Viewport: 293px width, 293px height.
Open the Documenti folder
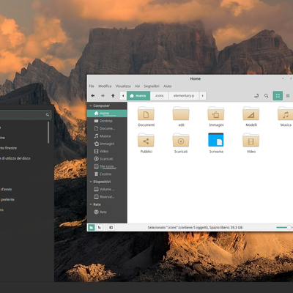click(x=146, y=116)
